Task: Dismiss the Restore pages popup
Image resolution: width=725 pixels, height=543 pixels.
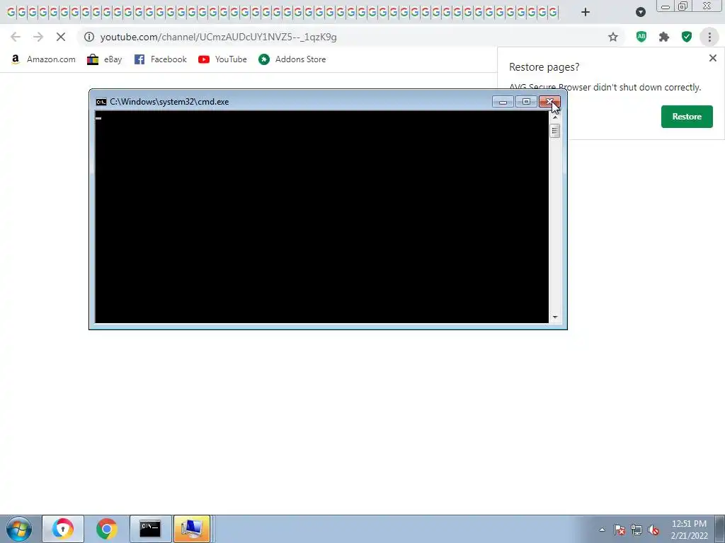Action: pyautogui.click(x=712, y=58)
